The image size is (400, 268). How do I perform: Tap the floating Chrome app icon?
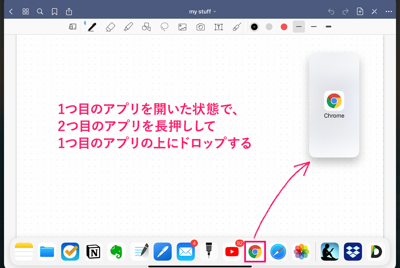pos(334,101)
